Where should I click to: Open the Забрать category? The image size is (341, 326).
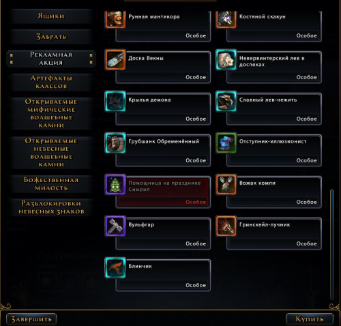coord(51,37)
